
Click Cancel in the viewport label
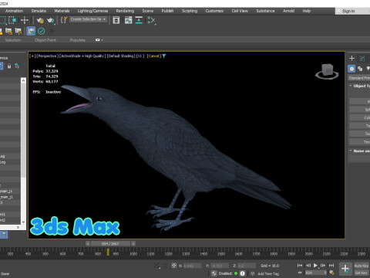154,56
